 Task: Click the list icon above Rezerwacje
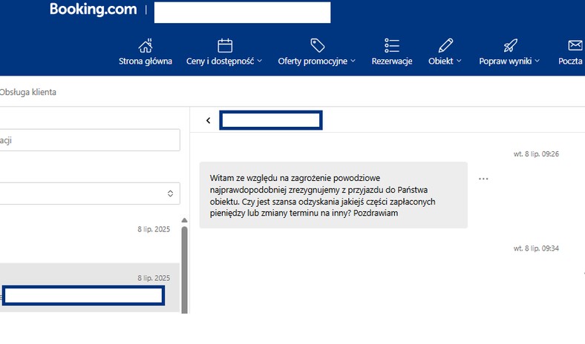392,45
